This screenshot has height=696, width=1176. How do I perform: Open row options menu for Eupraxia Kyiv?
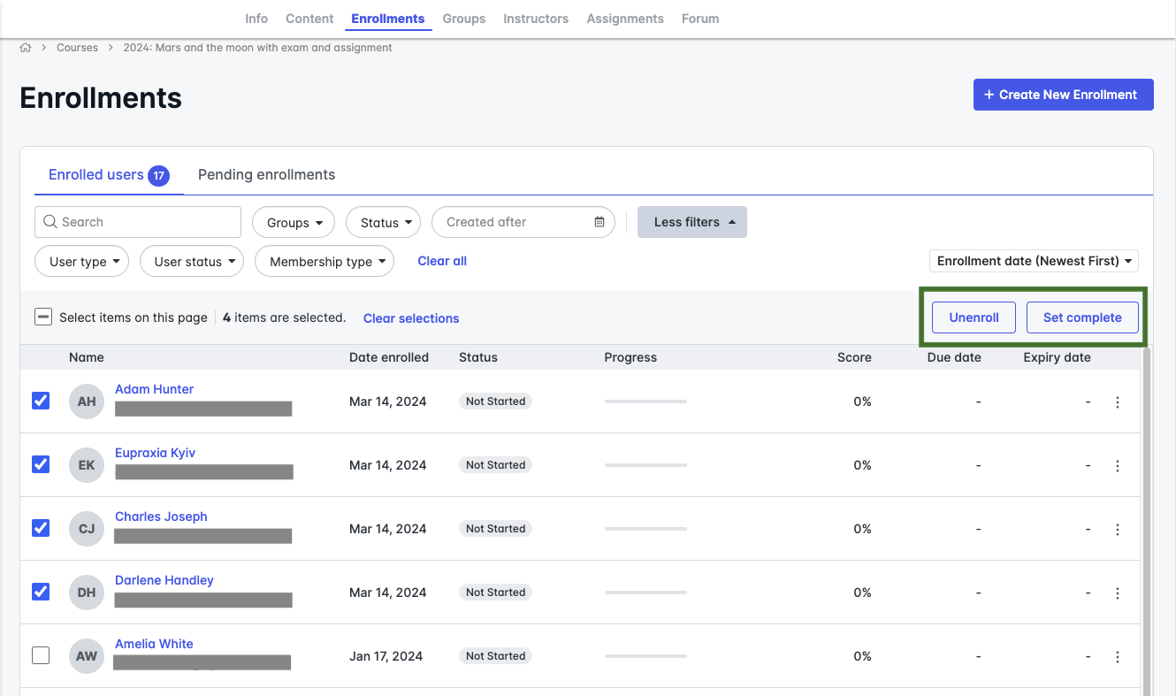[x=1118, y=465]
